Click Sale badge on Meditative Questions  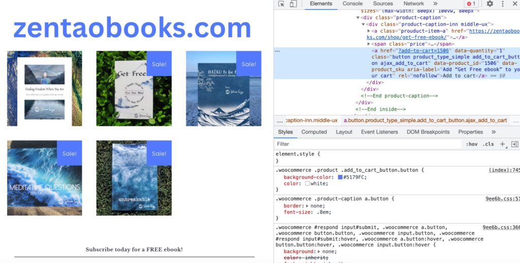pyautogui.click(x=69, y=153)
